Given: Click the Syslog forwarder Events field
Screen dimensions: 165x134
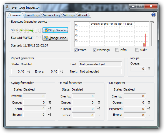Looking at the screenshot, I should (x=34, y=96).
